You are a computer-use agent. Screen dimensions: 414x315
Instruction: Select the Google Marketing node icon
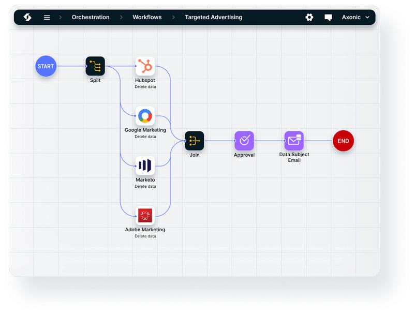coord(145,116)
